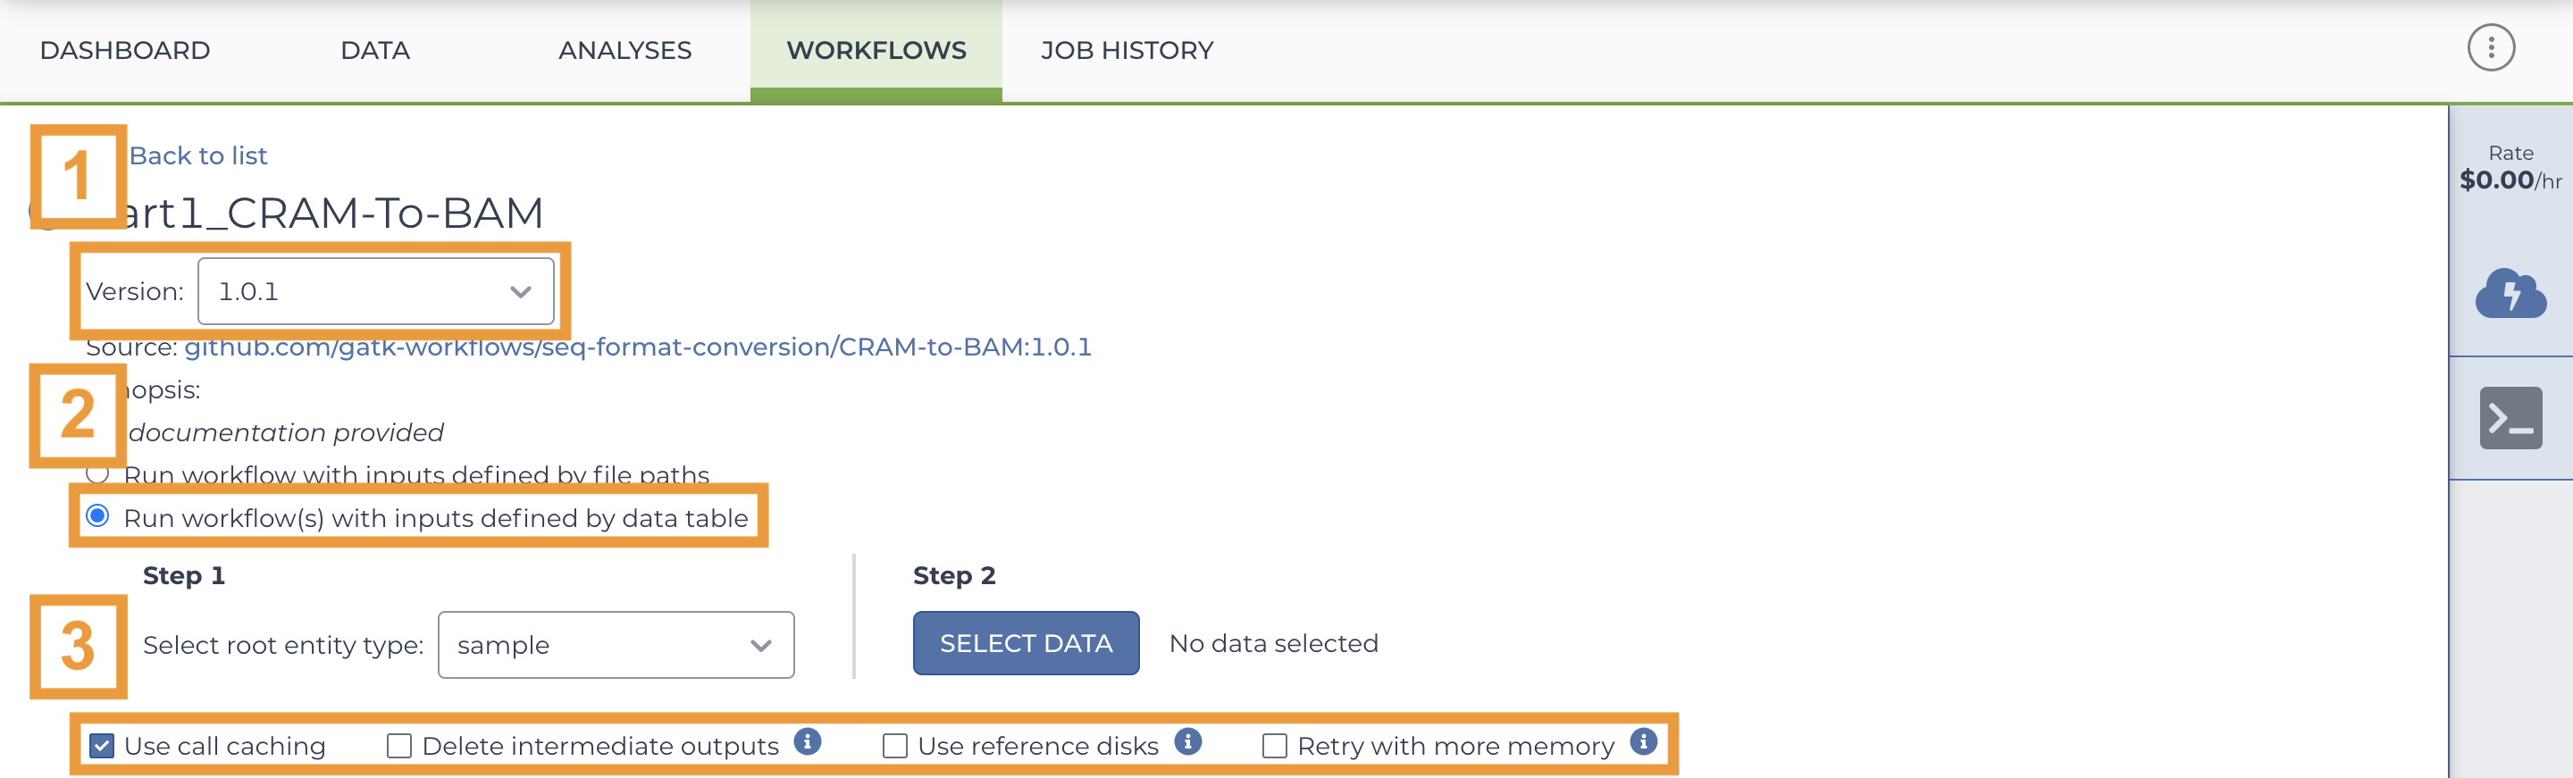Click the No data selected text
This screenshot has height=778, width=2573.
click(x=1273, y=643)
